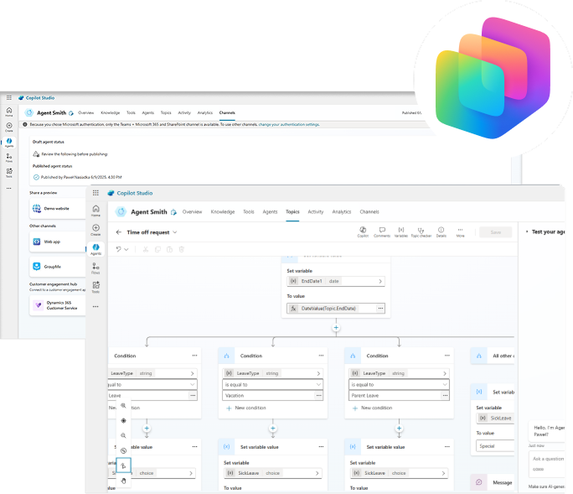
Task: Add node with plus below EndDate1 card
Action: point(336,328)
